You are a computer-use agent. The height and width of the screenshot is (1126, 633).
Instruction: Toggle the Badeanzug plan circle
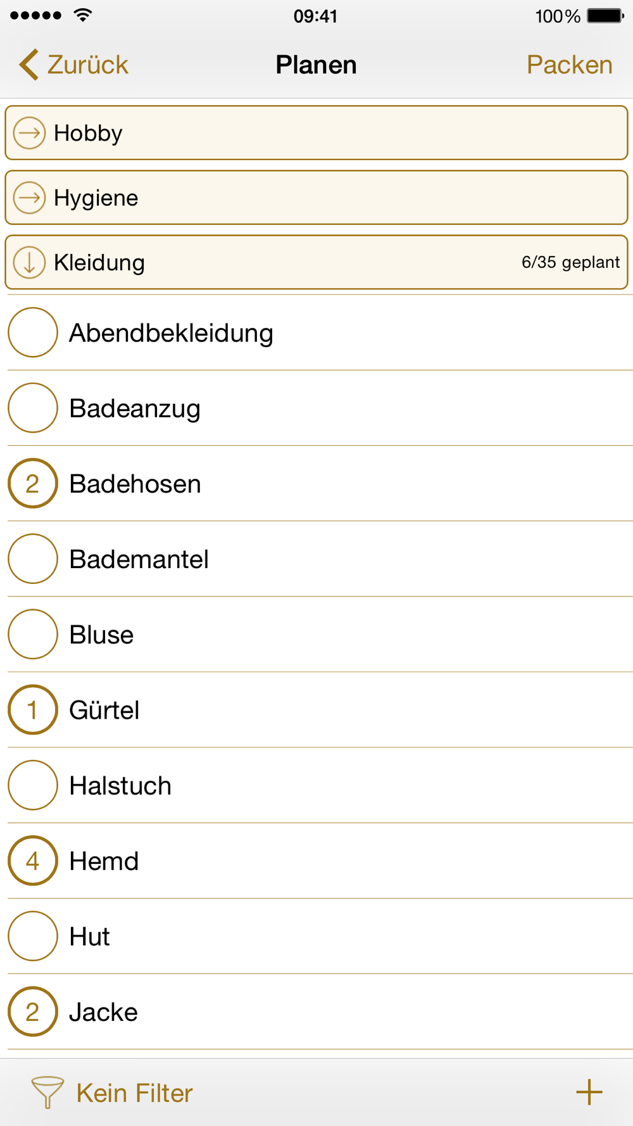pos(33,408)
